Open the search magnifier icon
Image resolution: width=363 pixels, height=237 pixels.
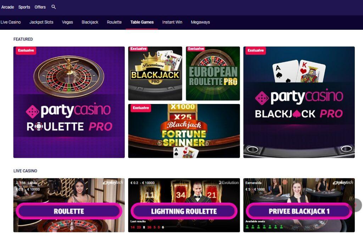tap(54, 7)
